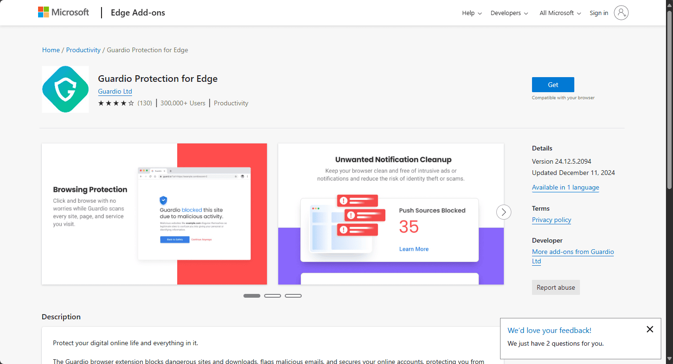The width and height of the screenshot is (673, 364).
Task: Click the Microsoft logo
Action: pyautogui.click(x=63, y=13)
